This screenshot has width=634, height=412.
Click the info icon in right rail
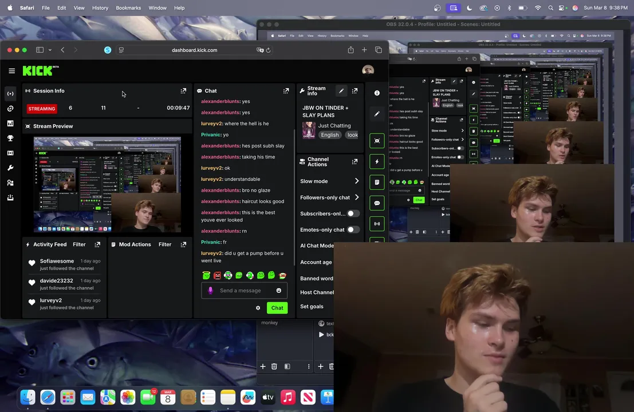click(x=377, y=93)
